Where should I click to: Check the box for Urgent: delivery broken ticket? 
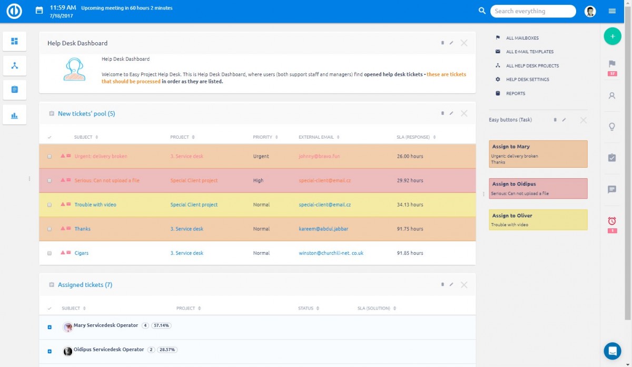(x=50, y=157)
